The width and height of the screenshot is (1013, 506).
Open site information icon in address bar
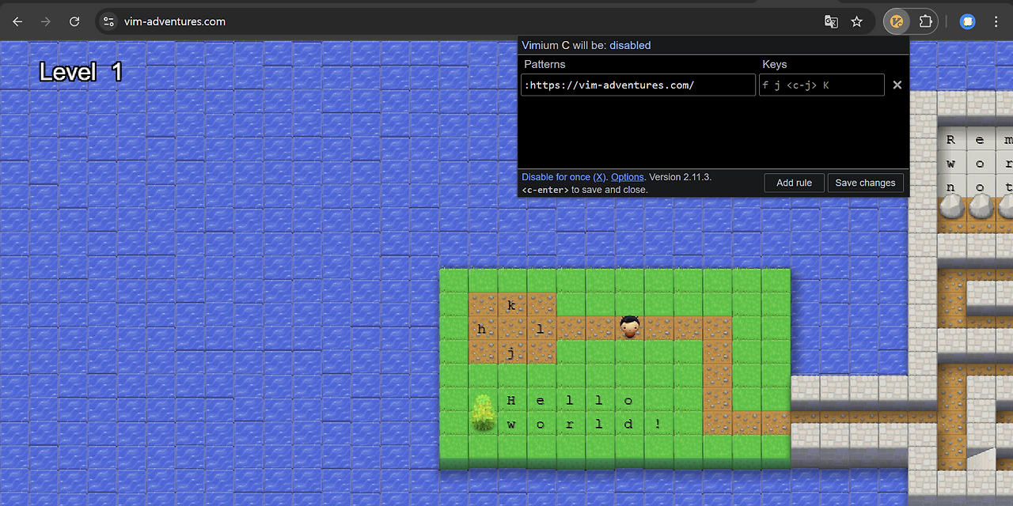point(109,22)
